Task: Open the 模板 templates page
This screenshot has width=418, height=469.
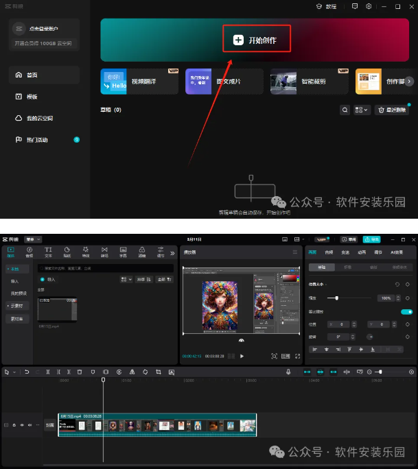Action: coord(31,97)
